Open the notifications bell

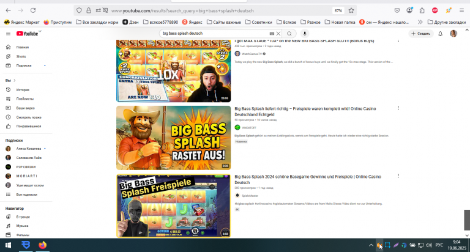click(441, 34)
